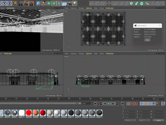Toggle scale keyframe recording icon
This screenshot has height=125, width=166.
click(146, 103)
